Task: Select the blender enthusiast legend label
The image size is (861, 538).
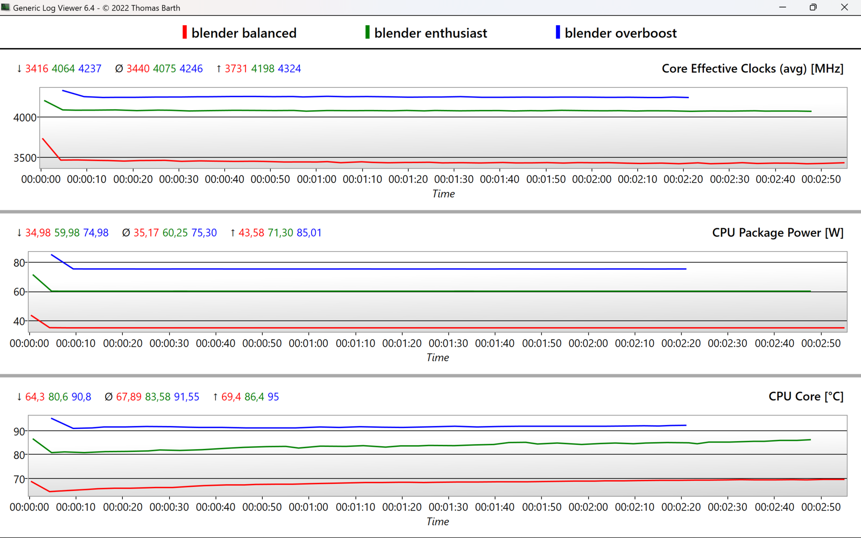Action: (430, 33)
